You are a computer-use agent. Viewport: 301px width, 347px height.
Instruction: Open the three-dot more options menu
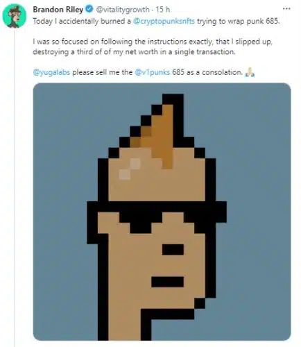tap(286, 9)
